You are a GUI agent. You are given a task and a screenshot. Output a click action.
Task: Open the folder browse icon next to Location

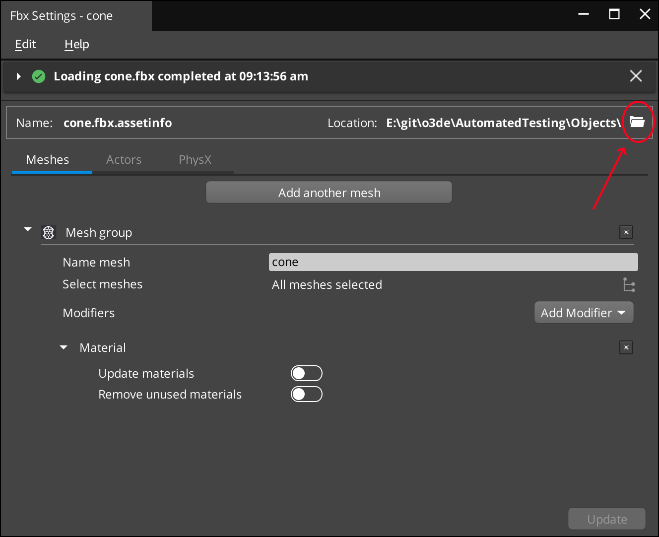(637, 122)
